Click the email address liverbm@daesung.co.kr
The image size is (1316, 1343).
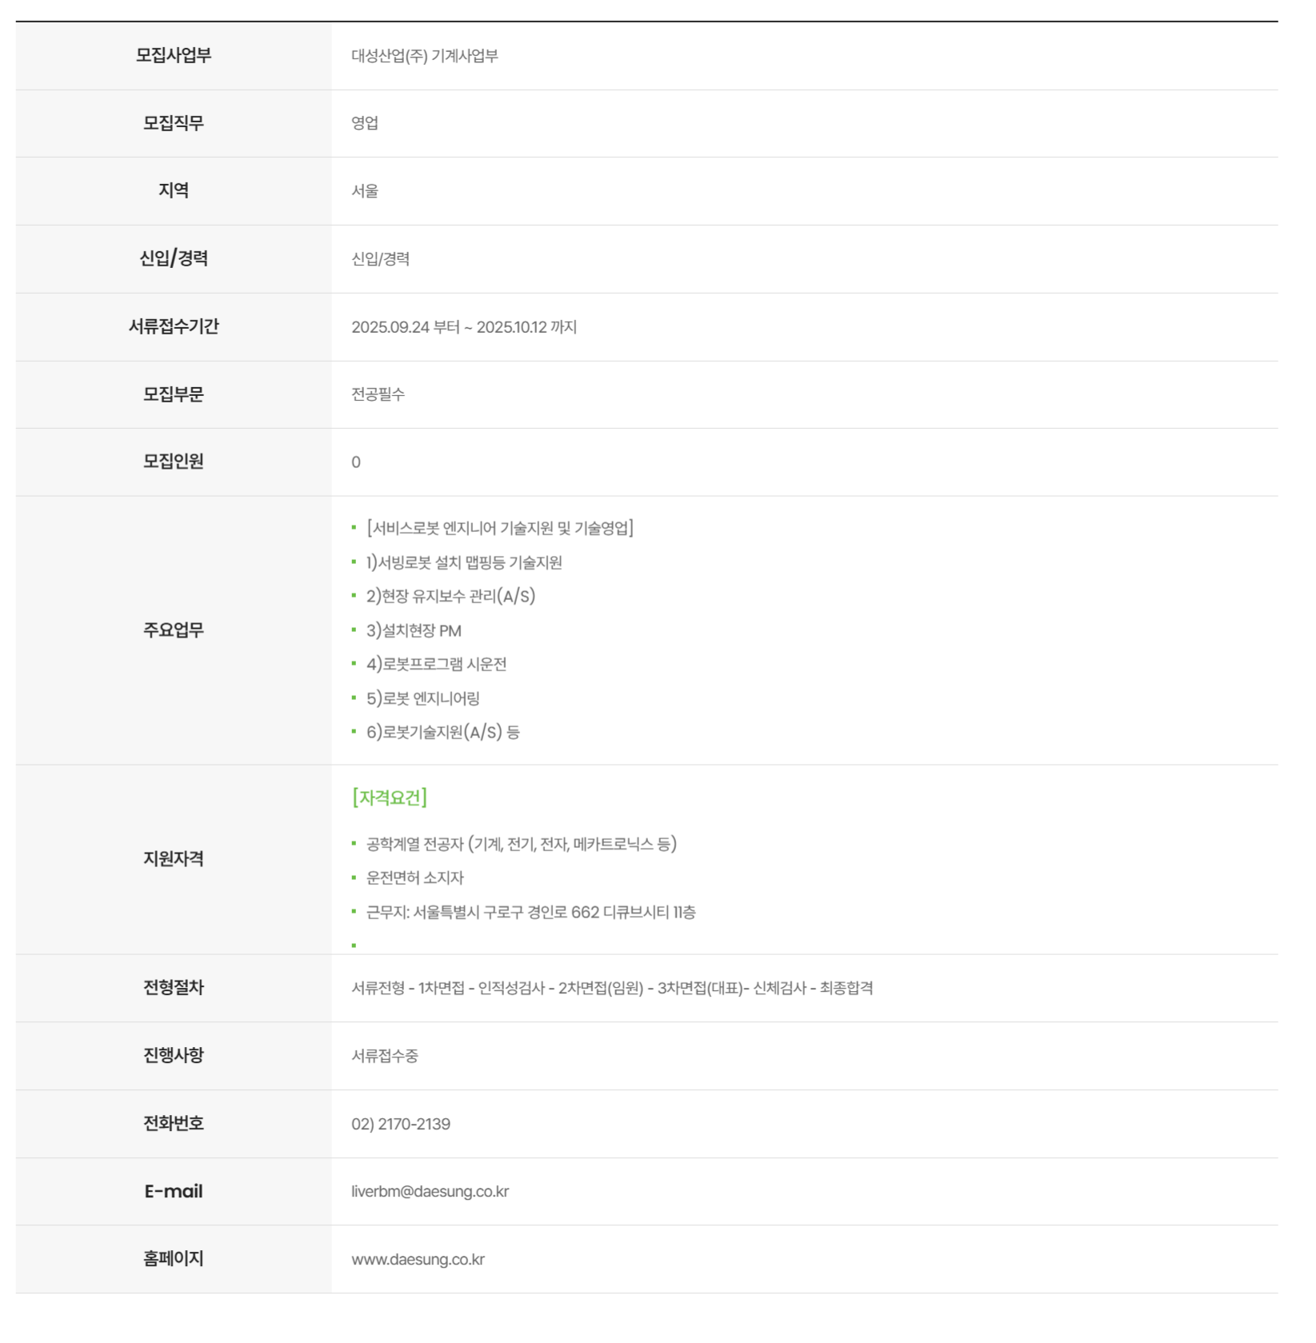click(x=430, y=1191)
